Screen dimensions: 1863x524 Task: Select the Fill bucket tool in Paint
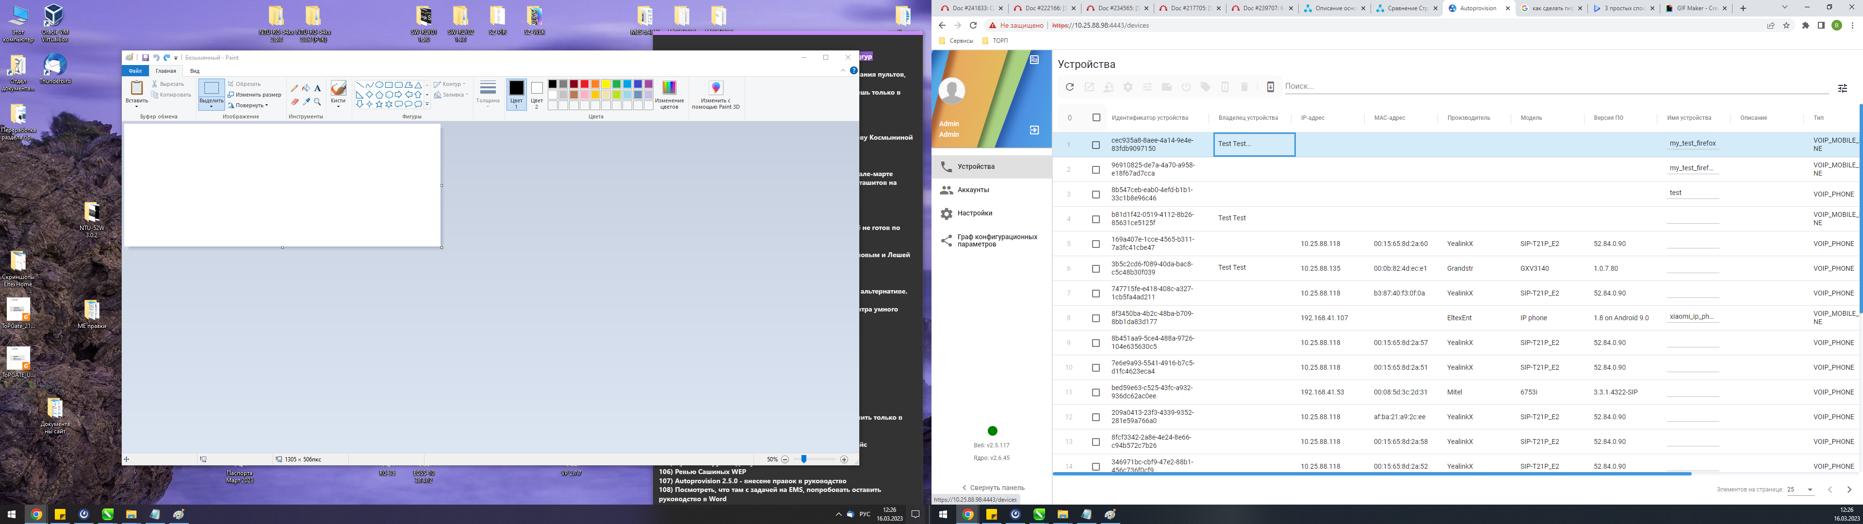tap(306, 88)
